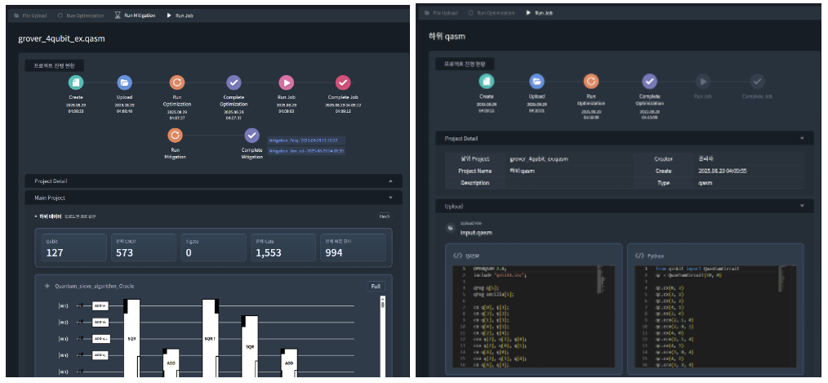The height and width of the screenshot is (383, 828).
Task: Select Run Job in the 하위 qasm toolbar
Action: click(x=542, y=13)
